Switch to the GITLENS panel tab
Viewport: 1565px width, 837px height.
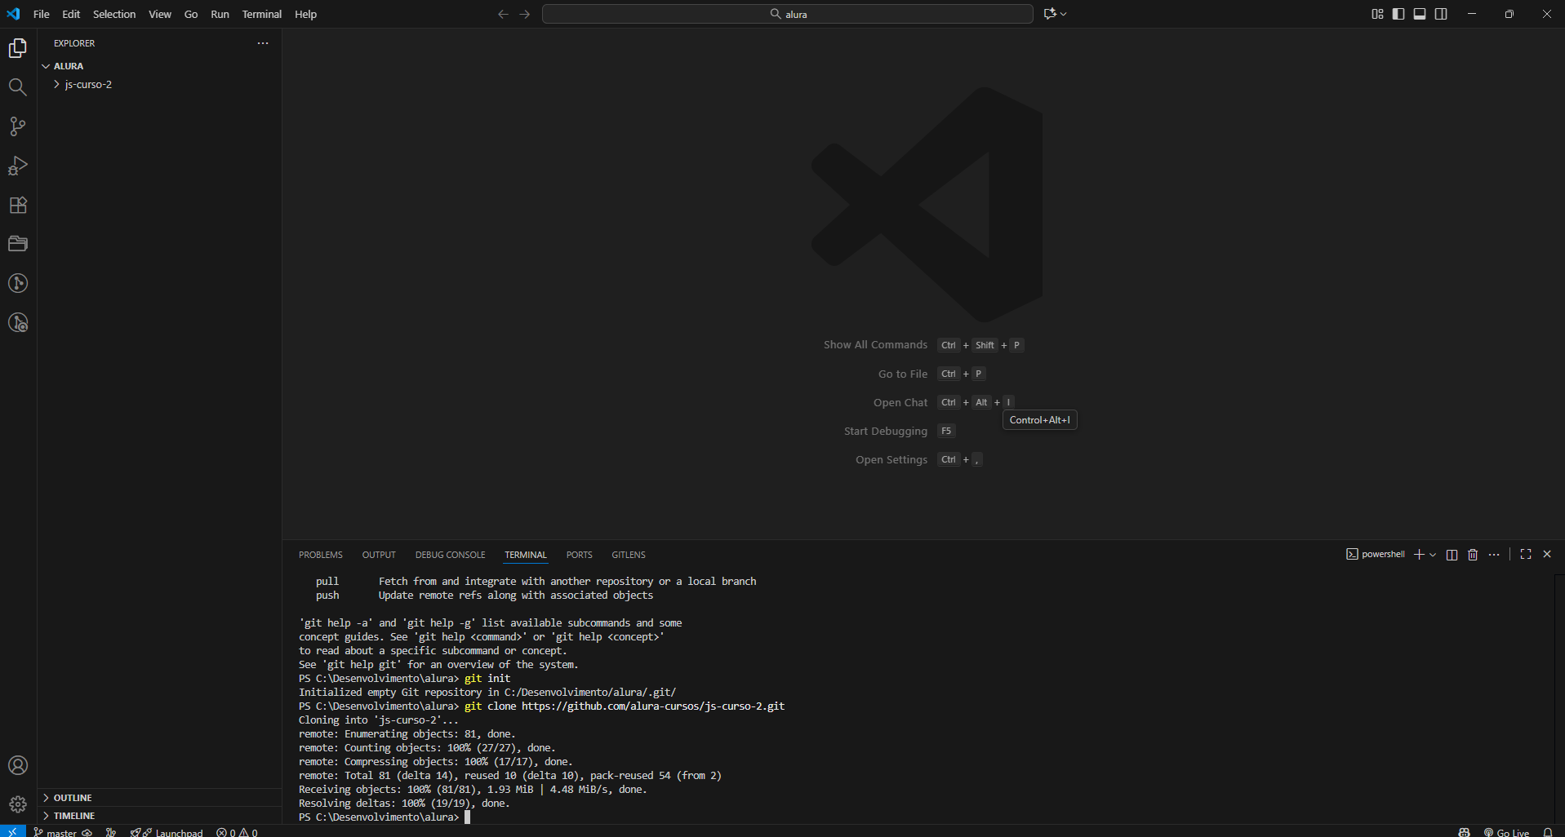coord(629,555)
